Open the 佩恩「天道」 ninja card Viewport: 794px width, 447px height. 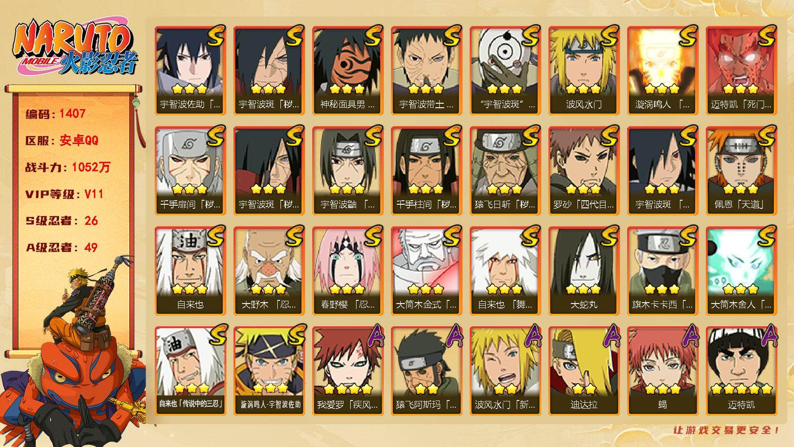coord(741,171)
